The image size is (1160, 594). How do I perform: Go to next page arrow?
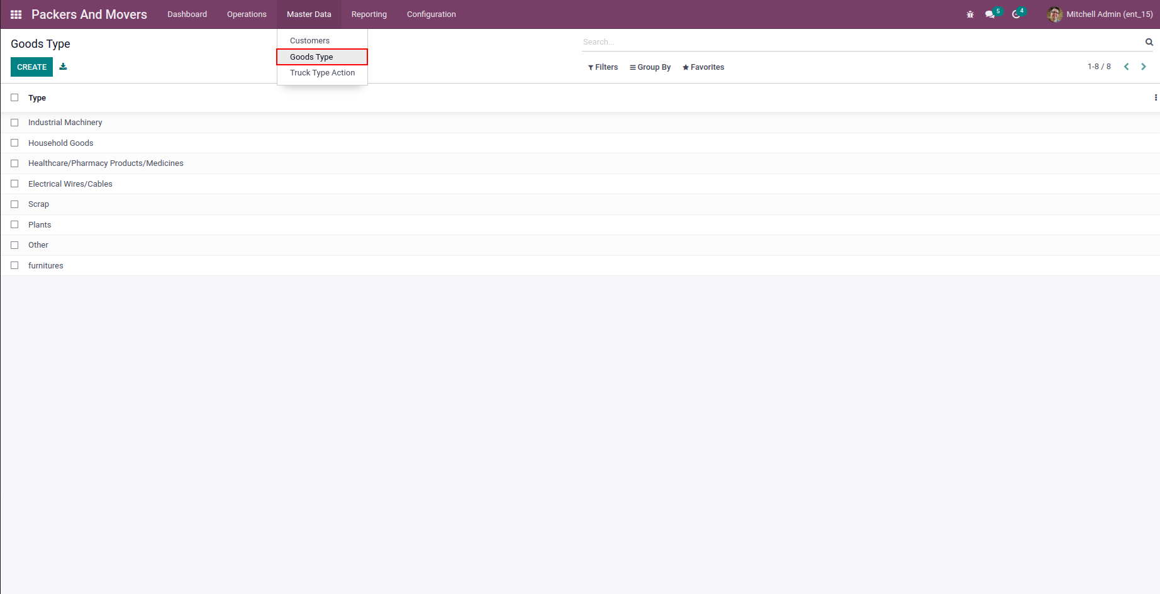tap(1144, 67)
